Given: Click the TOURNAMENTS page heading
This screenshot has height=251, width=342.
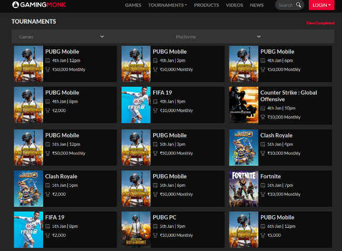Looking at the screenshot, I should (34, 22).
